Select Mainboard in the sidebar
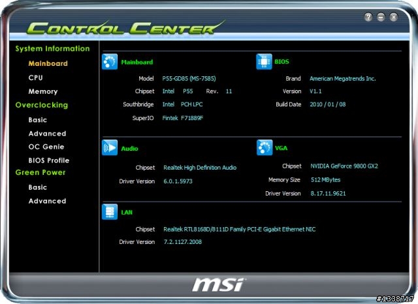Viewport: 418px width, 304px height. (x=48, y=63)
